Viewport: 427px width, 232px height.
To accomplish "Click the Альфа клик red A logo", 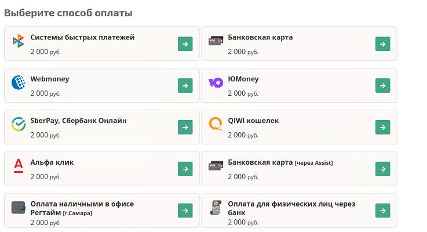I will click(19, 166).
